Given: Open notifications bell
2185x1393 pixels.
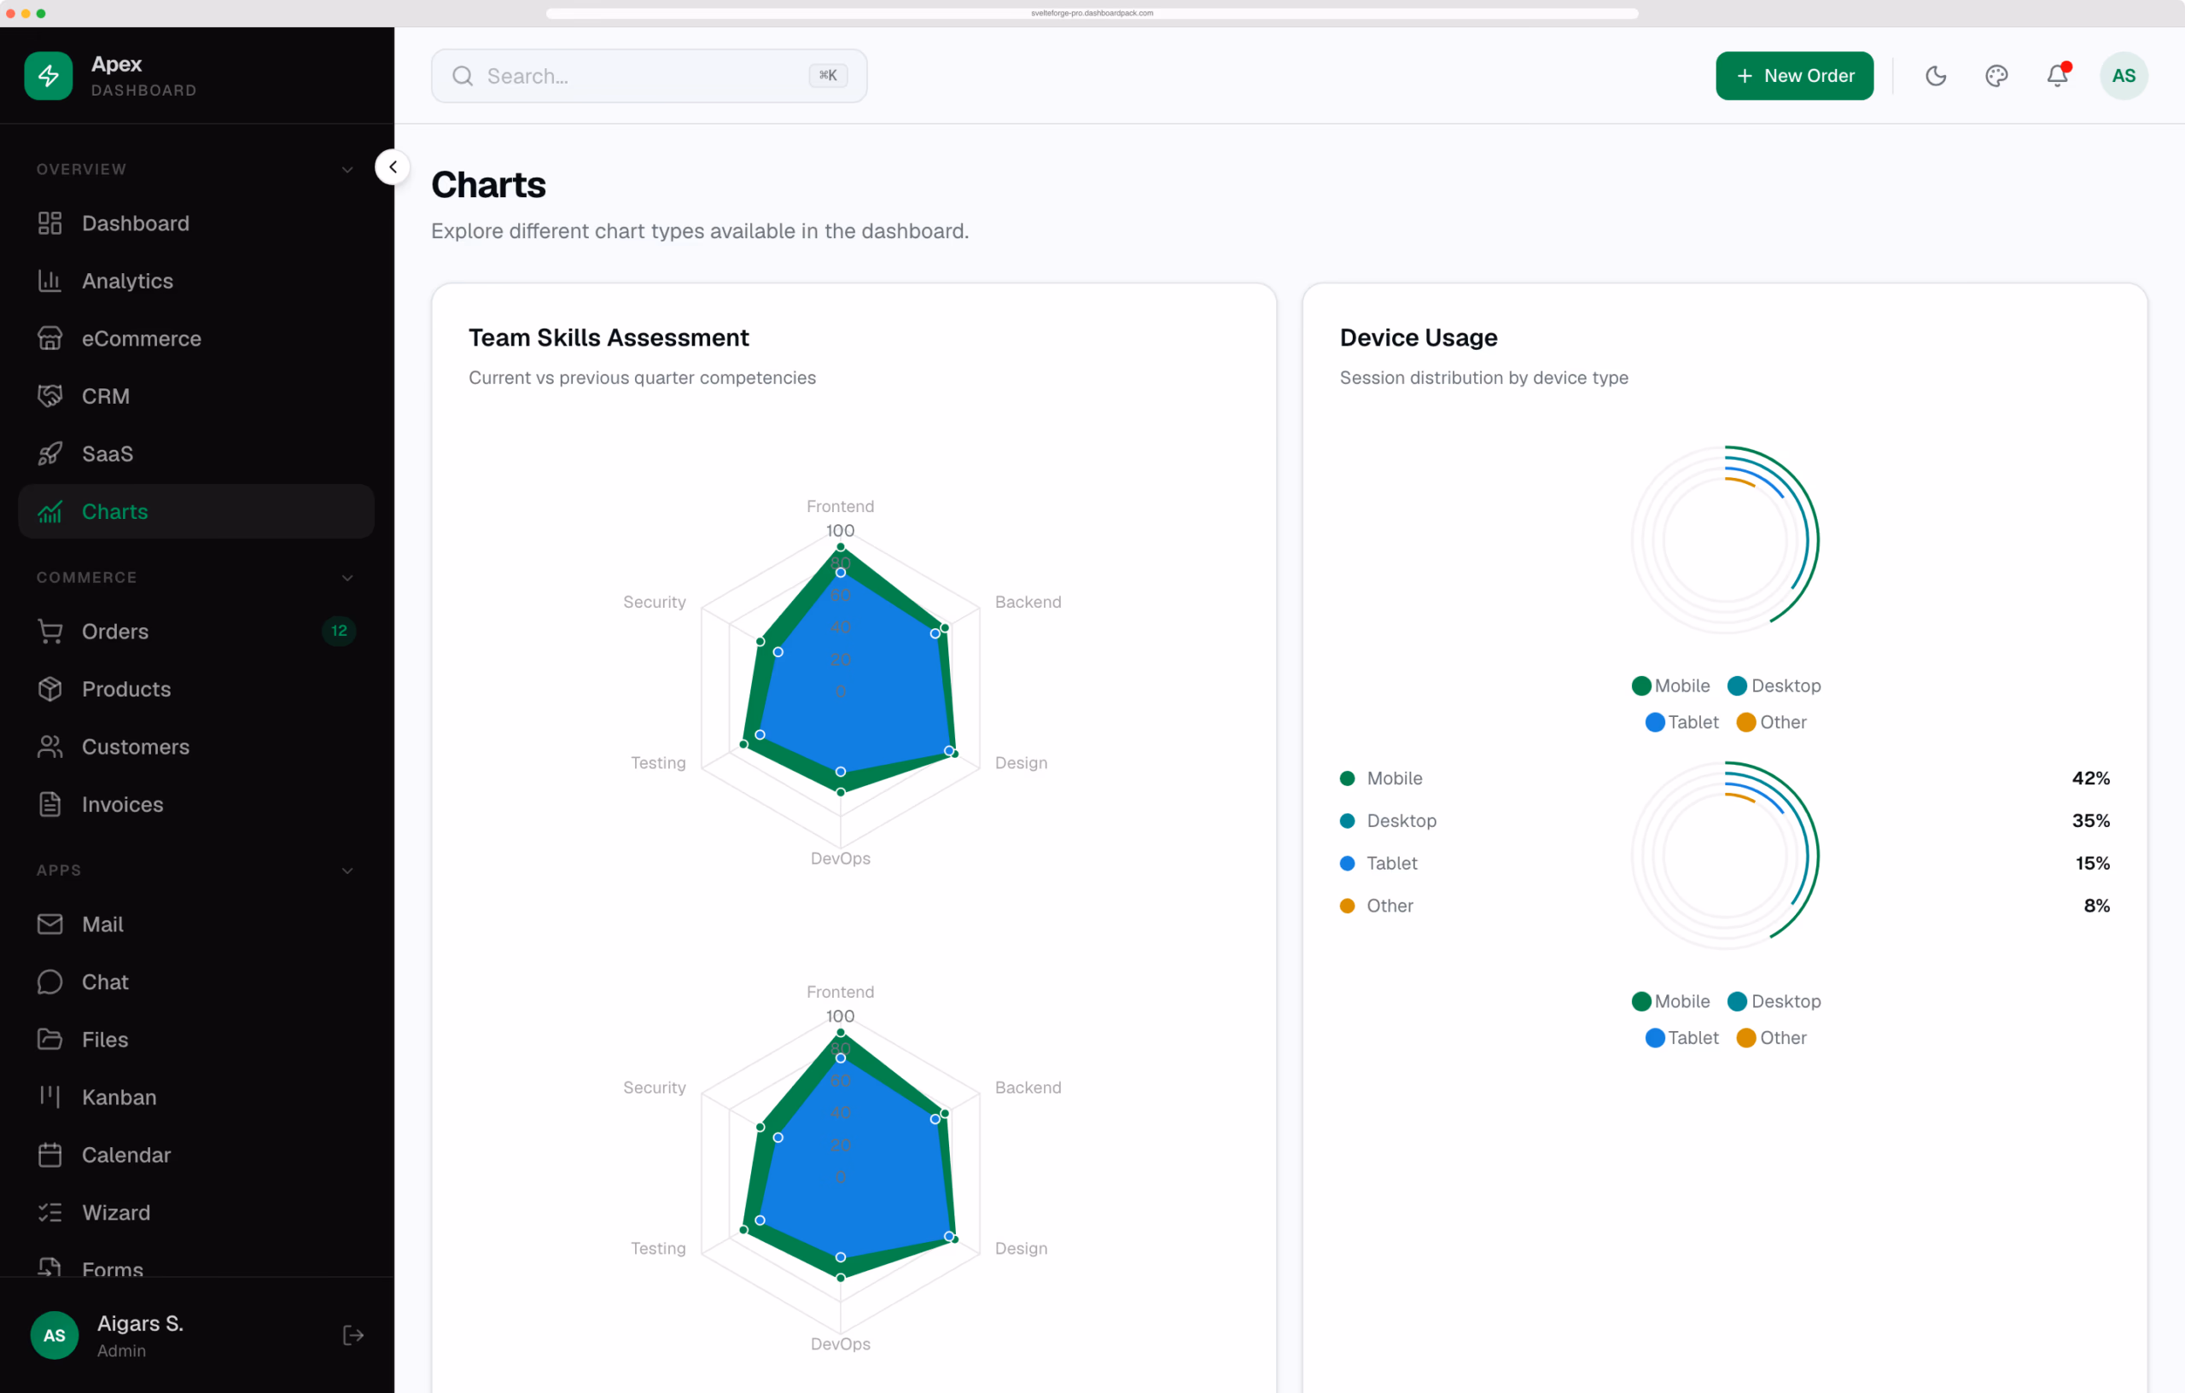Looking at the screenshot, I should tap(2057, 75).
